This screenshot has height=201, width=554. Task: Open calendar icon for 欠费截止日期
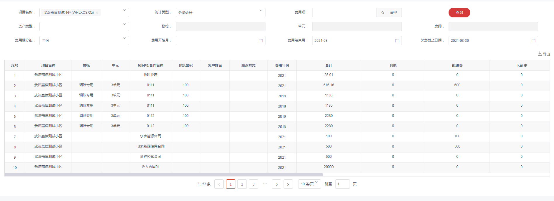coord(534,41)
